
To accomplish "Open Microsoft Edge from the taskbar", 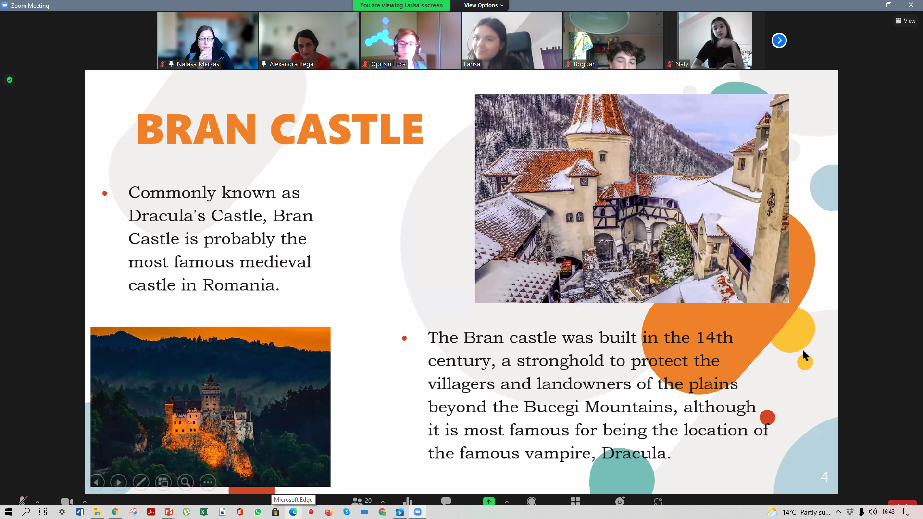I will click(293, 512).
